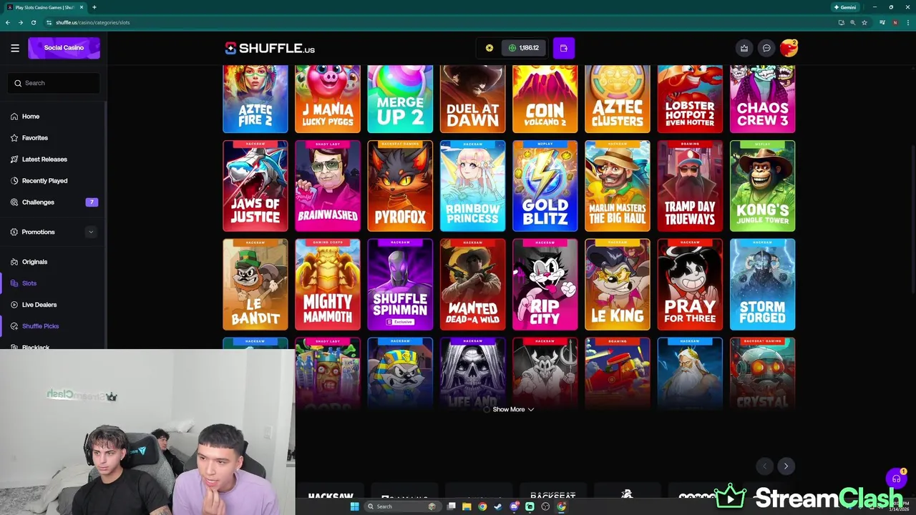Open Le Bandit slot game
Screen dimensions: 916x515
coord(255,285)
